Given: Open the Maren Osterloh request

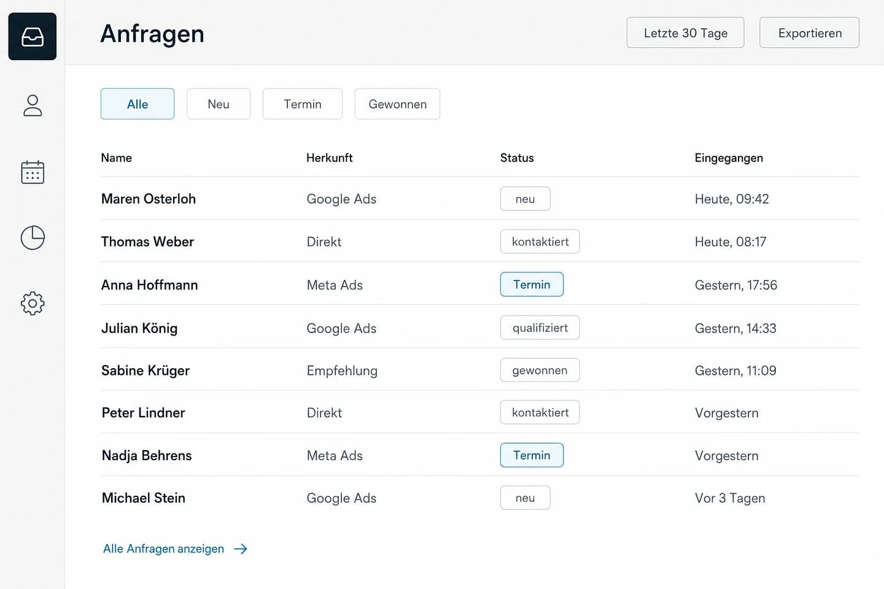Looking at the screenshot, I should (149, 199).
